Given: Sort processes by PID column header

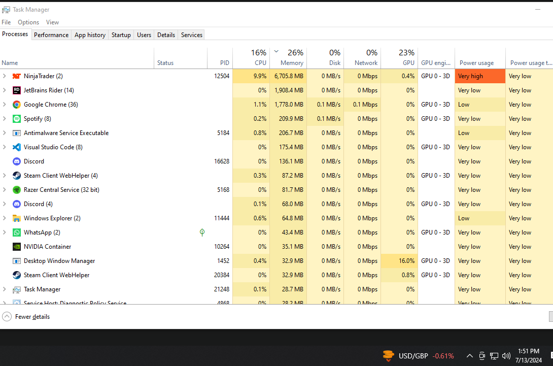Looking at the screenshot, I should tap(220, 58).
